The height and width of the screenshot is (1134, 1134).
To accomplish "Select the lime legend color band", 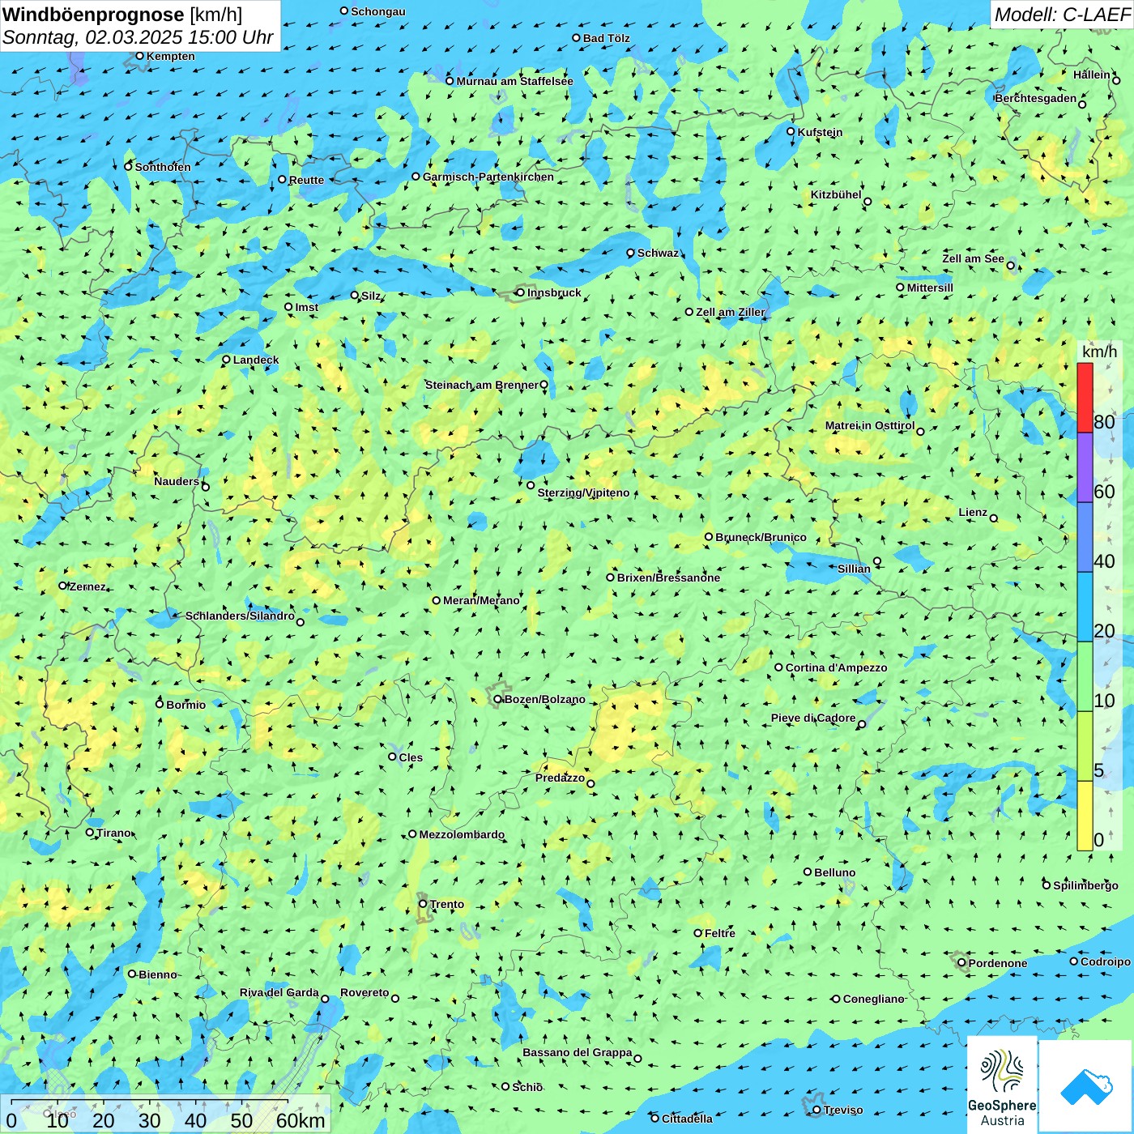I will pyautogui.click(x=1085, y=747).
